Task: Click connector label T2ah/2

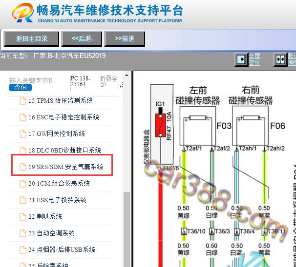Action: [x=275, y=149]
